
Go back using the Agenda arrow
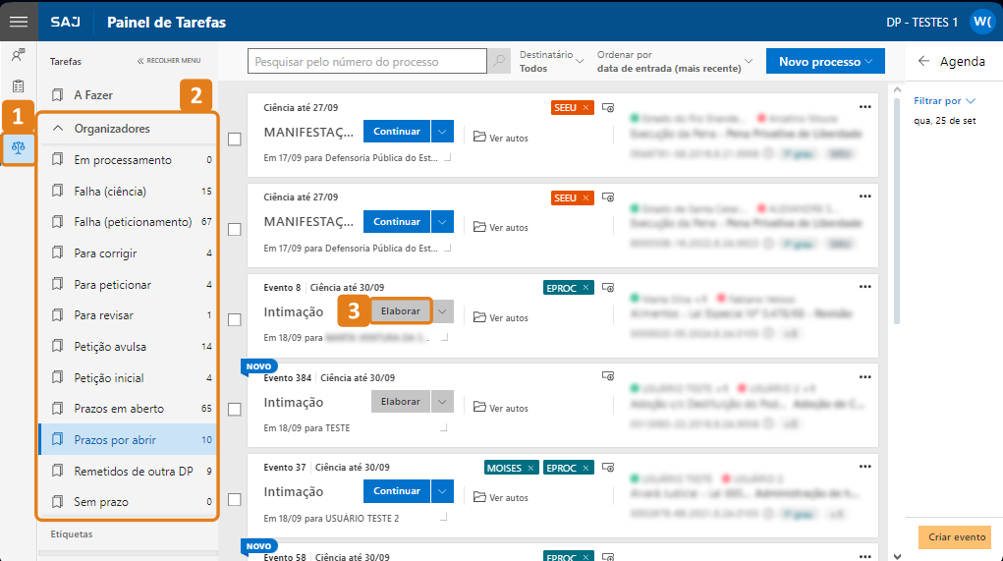[923, 61]
